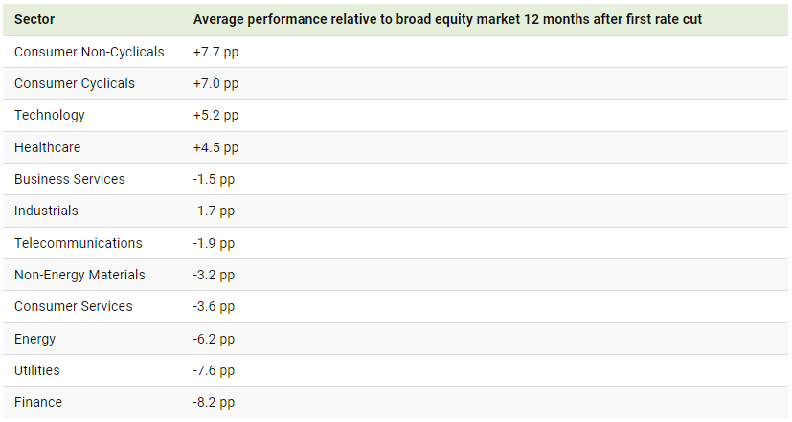
Task: Click the Non-Energy Materials cell
Action: coord(79,275)
